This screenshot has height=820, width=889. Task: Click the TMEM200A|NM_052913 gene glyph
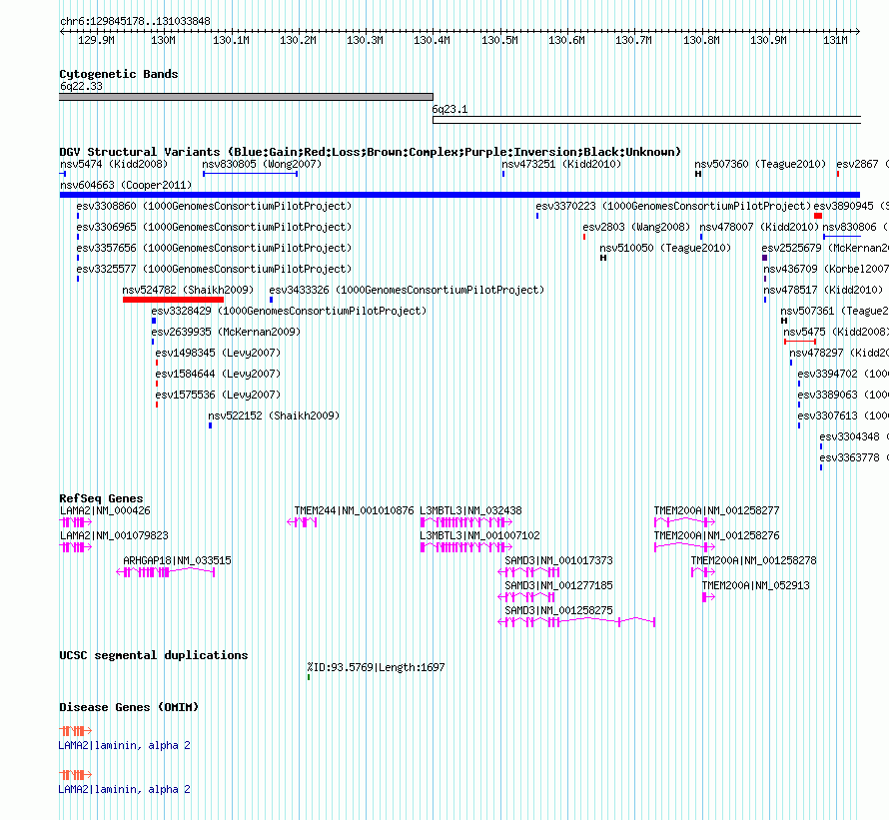709,597
